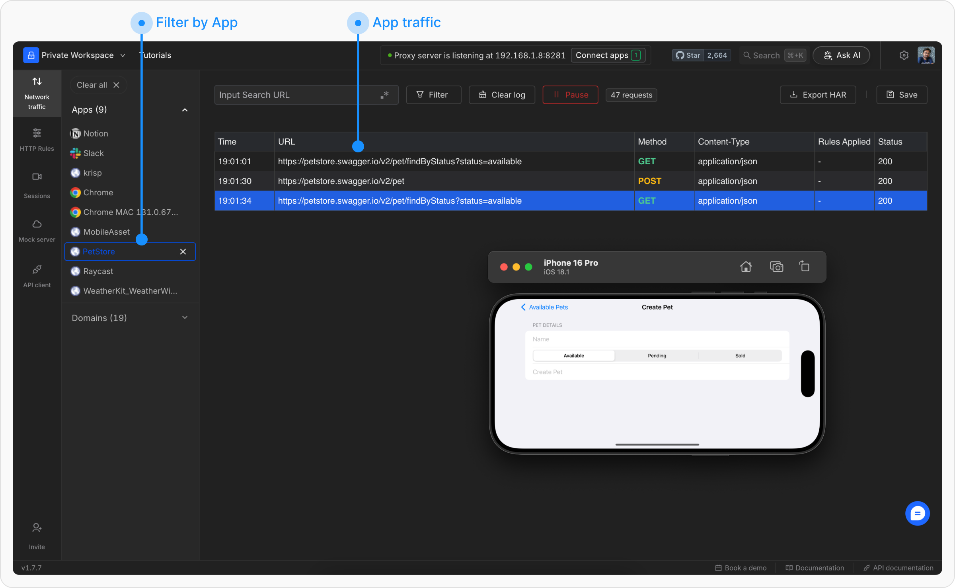The height and width of the screenshot is (588, 955).
Task: Expand the Domains (19) section
Action: pyautogui.click(x=185, y=317)
